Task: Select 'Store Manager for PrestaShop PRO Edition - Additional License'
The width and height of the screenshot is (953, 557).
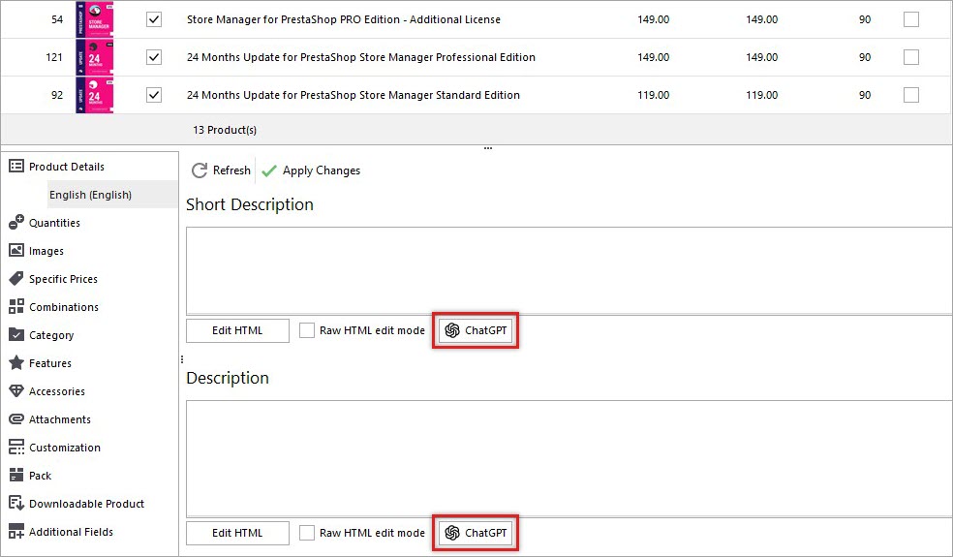Action: (x=344, y=19)
